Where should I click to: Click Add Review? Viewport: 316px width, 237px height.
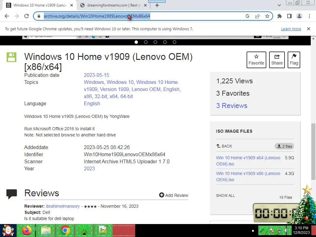[x=174, y=195]
